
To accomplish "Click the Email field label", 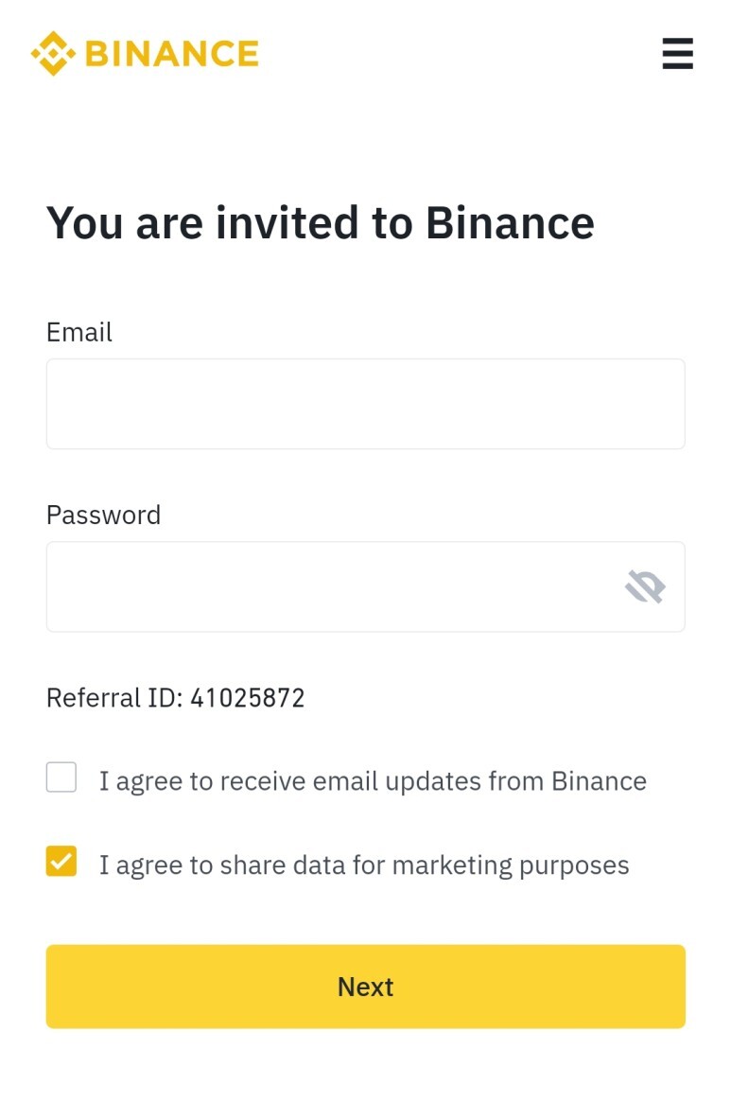I will (79, 332).
